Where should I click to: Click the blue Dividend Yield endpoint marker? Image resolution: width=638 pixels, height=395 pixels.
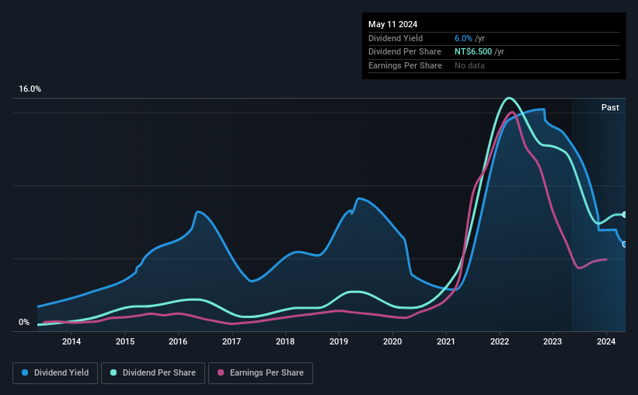624,244
